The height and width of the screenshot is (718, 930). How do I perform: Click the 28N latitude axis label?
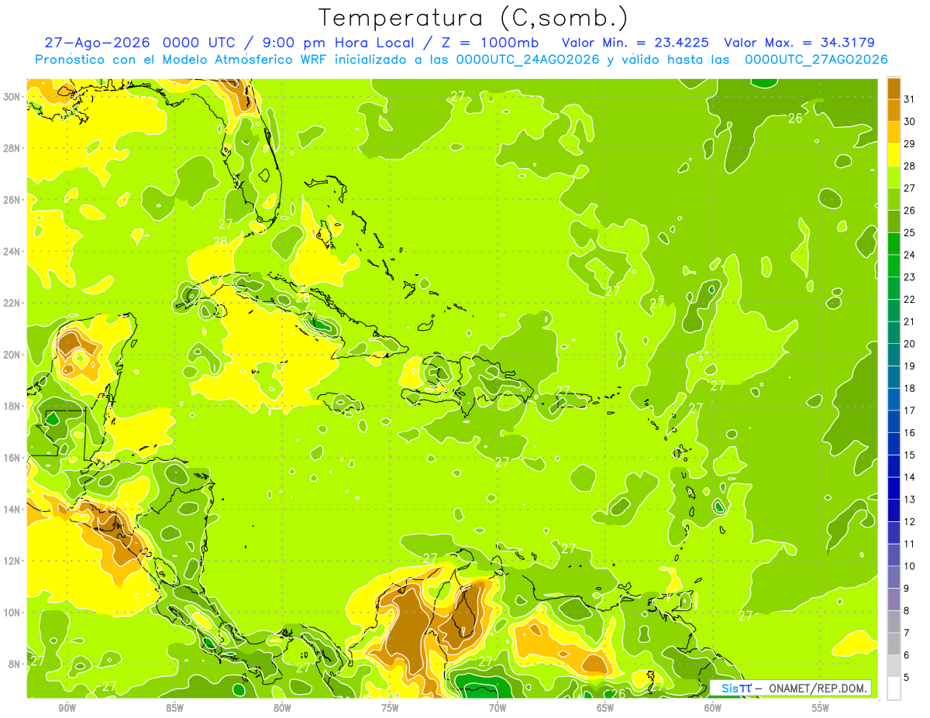pos(13,148)
